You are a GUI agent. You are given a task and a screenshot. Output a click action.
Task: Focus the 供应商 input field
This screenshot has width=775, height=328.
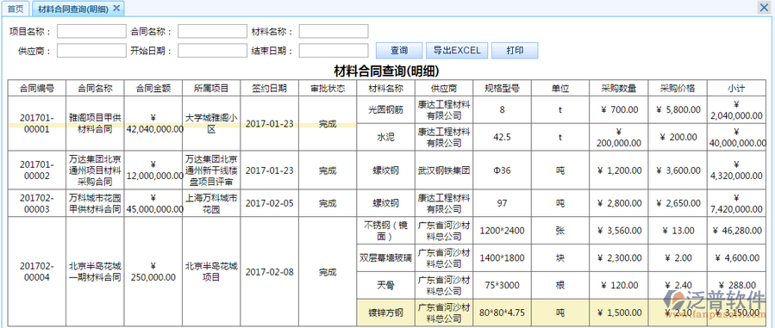(91, 51)
